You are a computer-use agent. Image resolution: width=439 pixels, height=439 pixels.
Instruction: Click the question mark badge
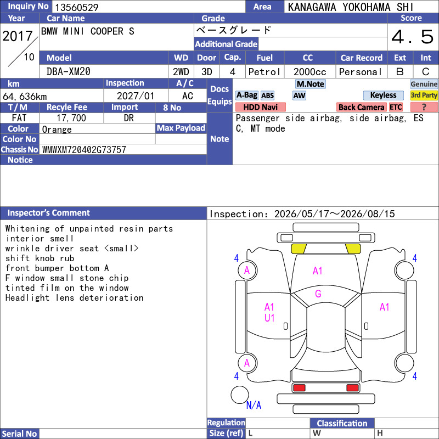click(424, 107)
